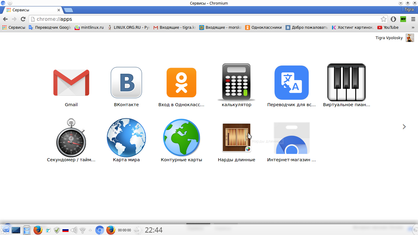Click the Russian flag keyboard layout indicator
Screen dimensions: 418x235
[65, 230]
